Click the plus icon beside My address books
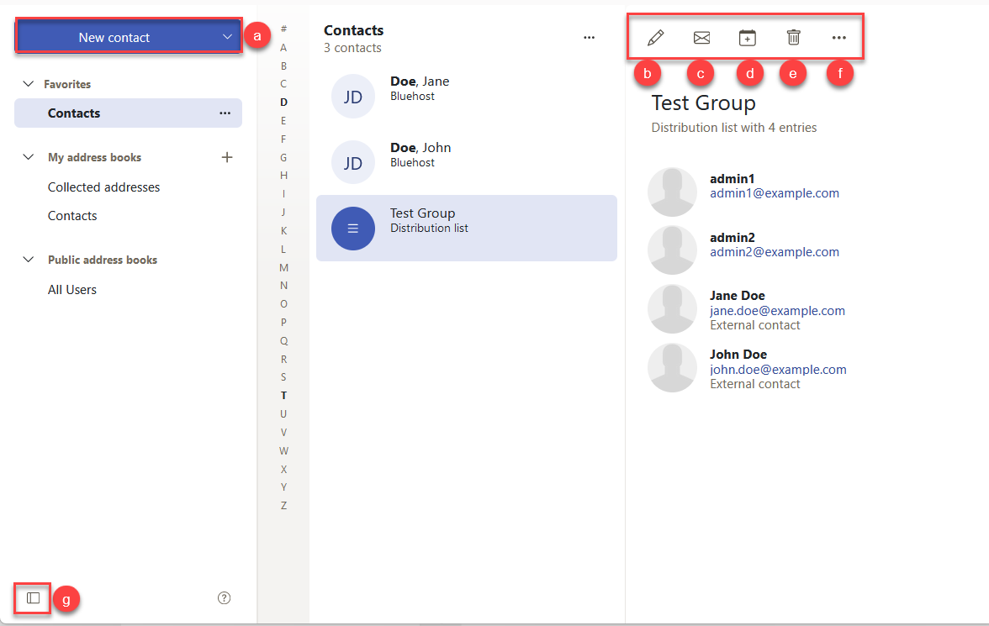989x626 pixels. click(x=227, y=157)
